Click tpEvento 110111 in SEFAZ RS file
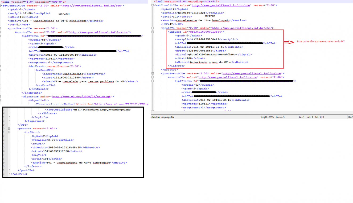This screenshot has width=353, height=203. [204, 104]
